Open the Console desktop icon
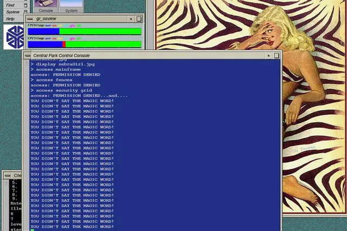Viewport: 347px width, 231px height. click(46, 6)
